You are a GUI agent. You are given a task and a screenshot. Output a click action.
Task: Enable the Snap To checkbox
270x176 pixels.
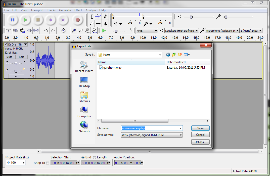(x=48, y=163)
